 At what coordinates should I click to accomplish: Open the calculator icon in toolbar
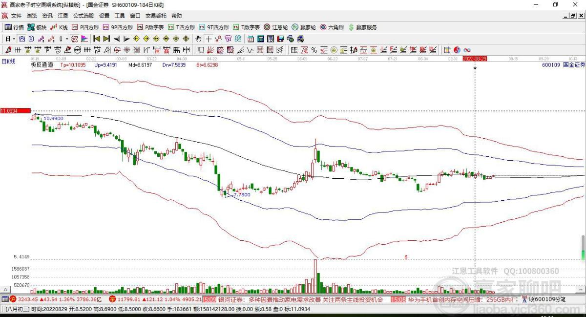pos(260,39)
